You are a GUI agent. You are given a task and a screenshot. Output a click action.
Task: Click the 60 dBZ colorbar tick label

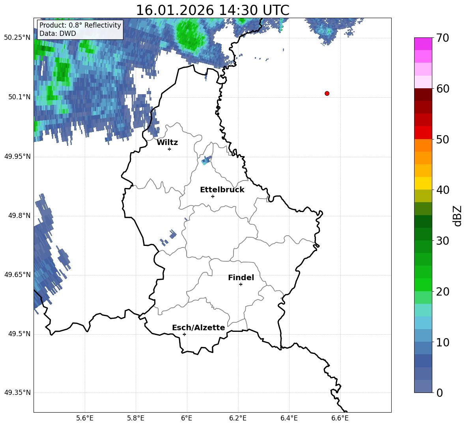point(443,89)
